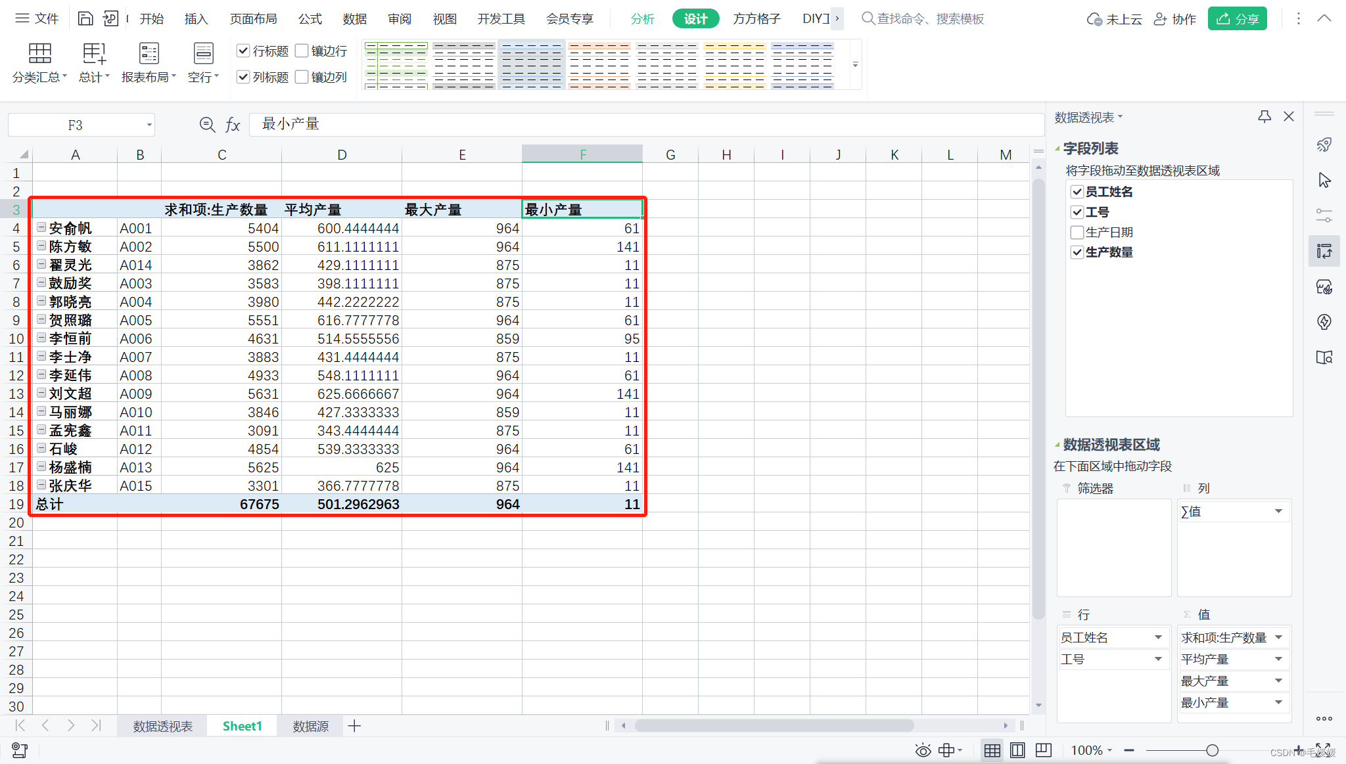
Task: Apply the green pivot table style
Action: 396,64
